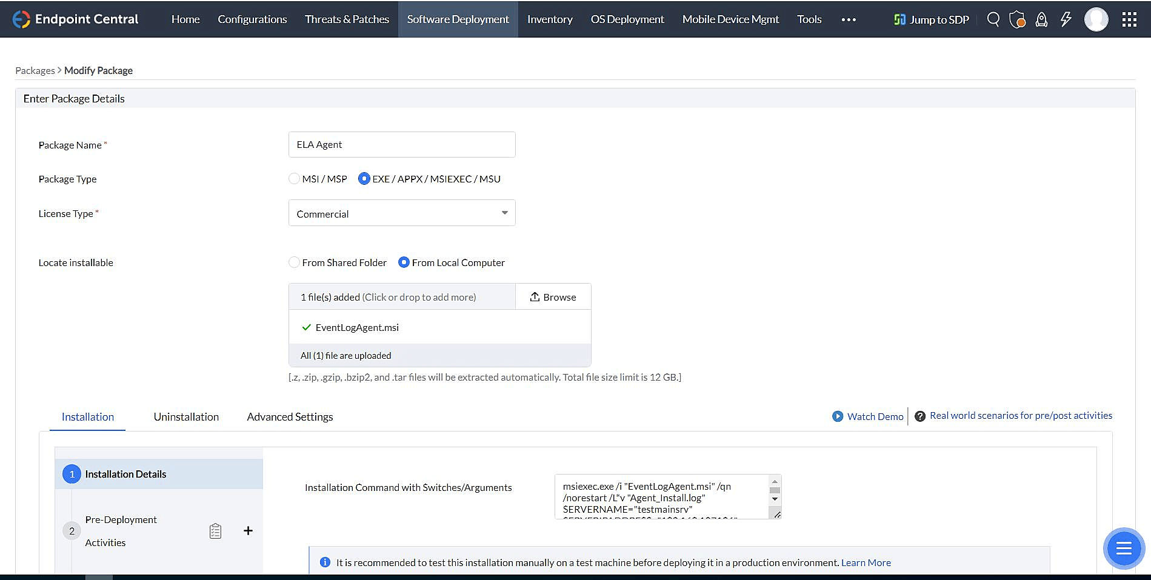Open the floating blue menu button
The width and height of the screenshot is (1151, 580).
point(1124,548)
